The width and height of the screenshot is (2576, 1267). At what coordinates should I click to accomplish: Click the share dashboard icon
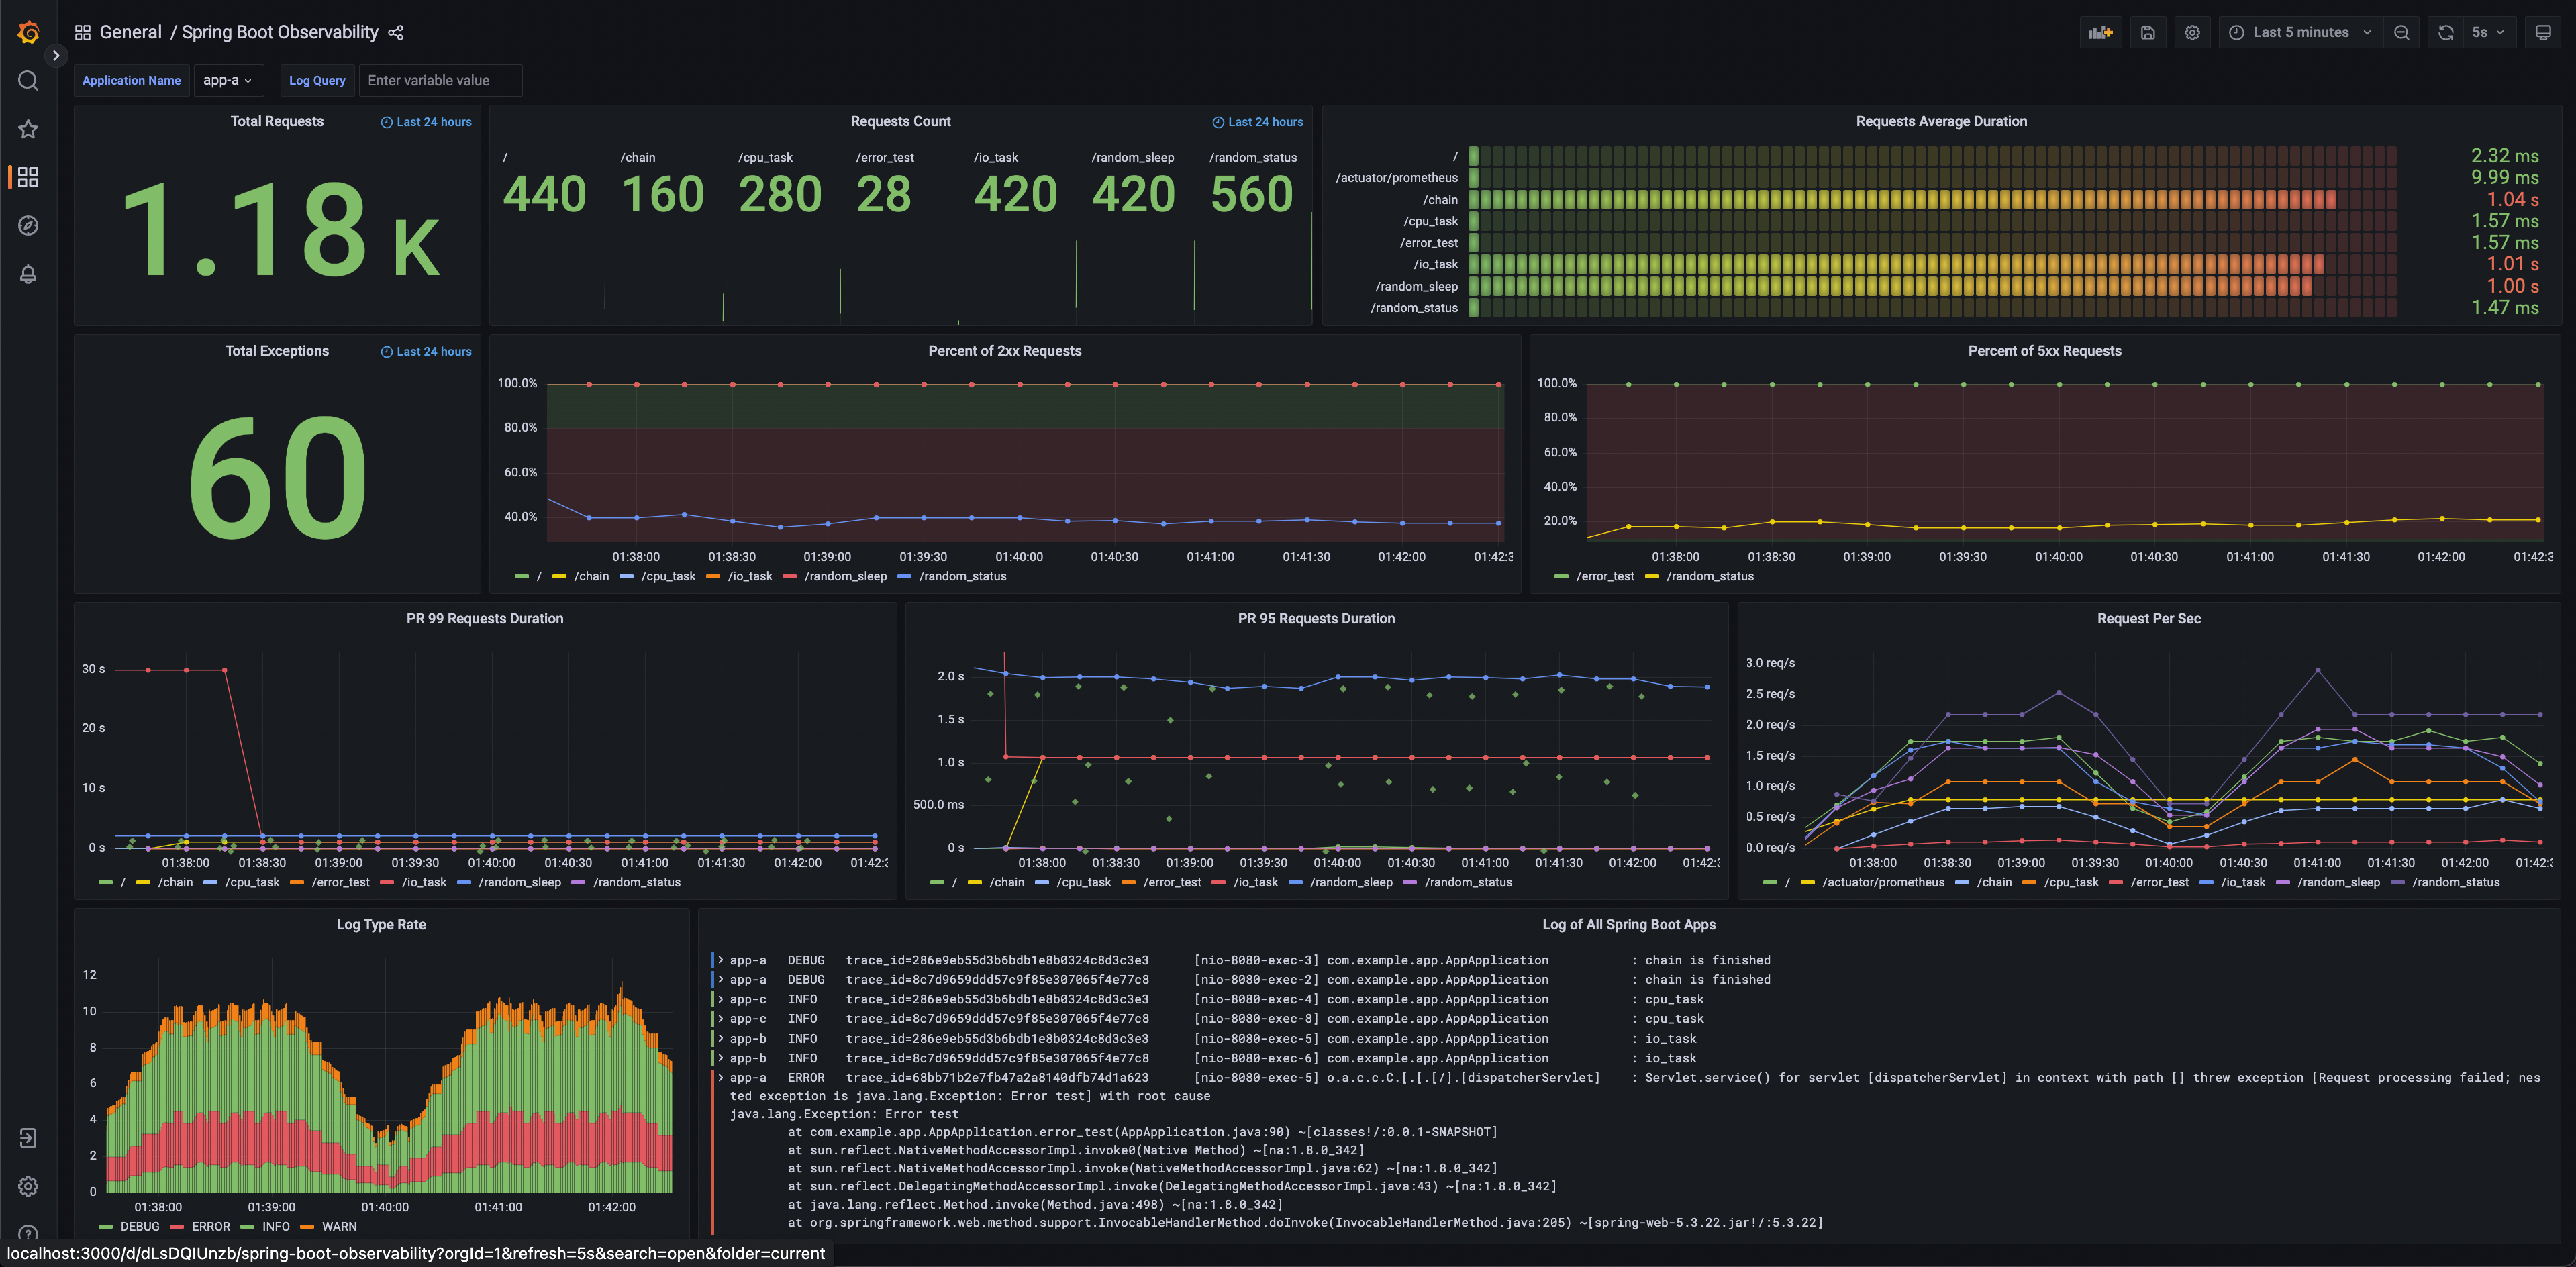(396, 32)
